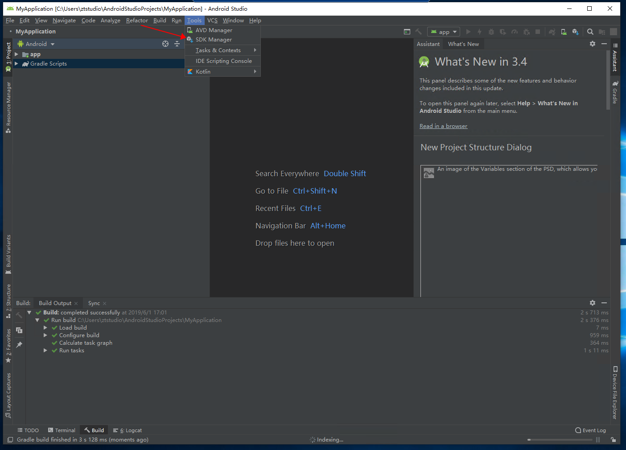
Task: Toggle tool window bars via status bar corner icon
Action: click(x=10, y=440)
